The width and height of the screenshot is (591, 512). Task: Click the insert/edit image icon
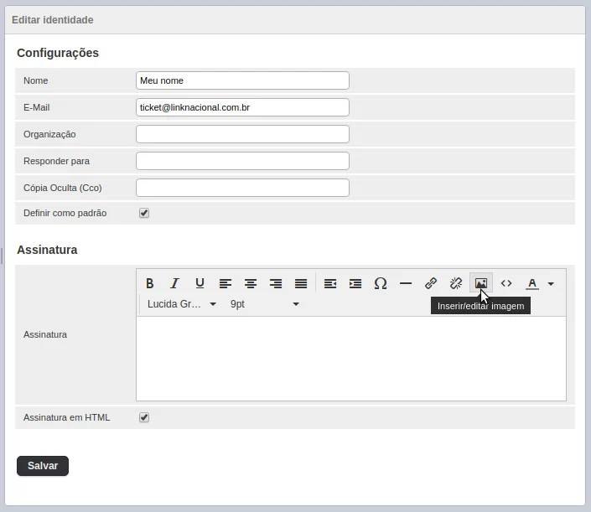pos(481,283)
